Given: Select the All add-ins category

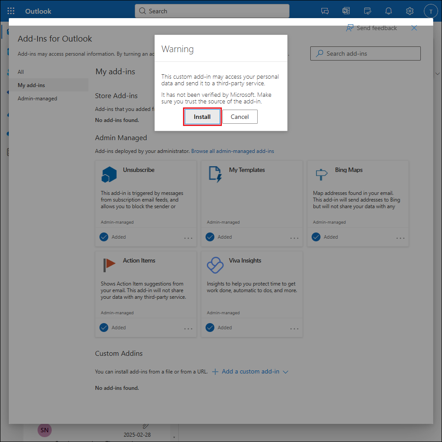Looking at the screenshot, I should click(21, 72).
